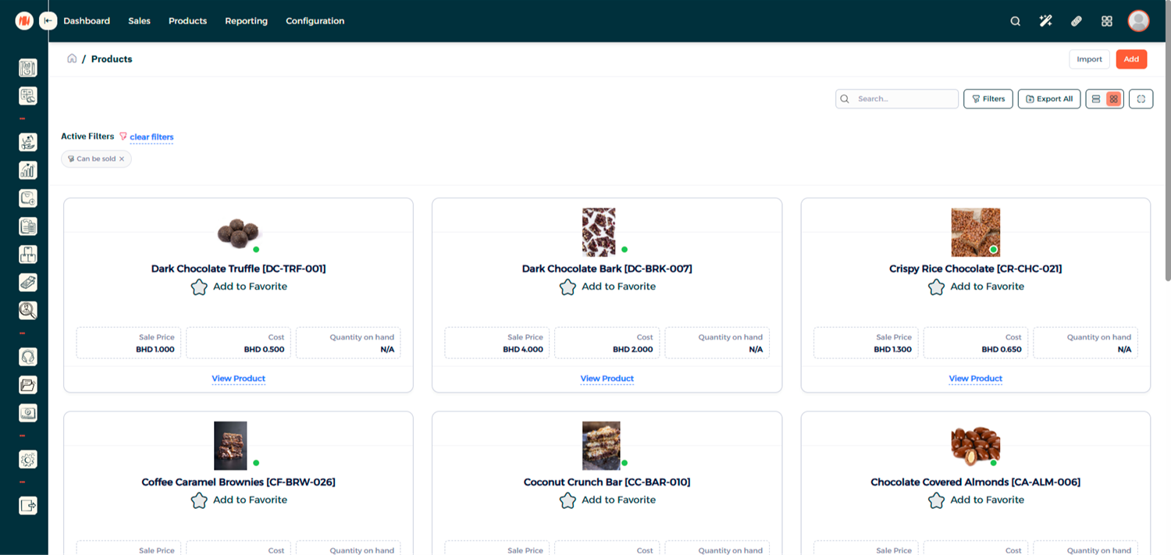Viewport: 1171px width, 555px height.
Task: Click View Product for Dark Chocolate Bark
Action: [x=607, y=379]
